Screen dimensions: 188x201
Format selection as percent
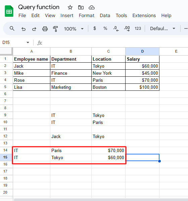pyautogui.click(x=105, y=28)
